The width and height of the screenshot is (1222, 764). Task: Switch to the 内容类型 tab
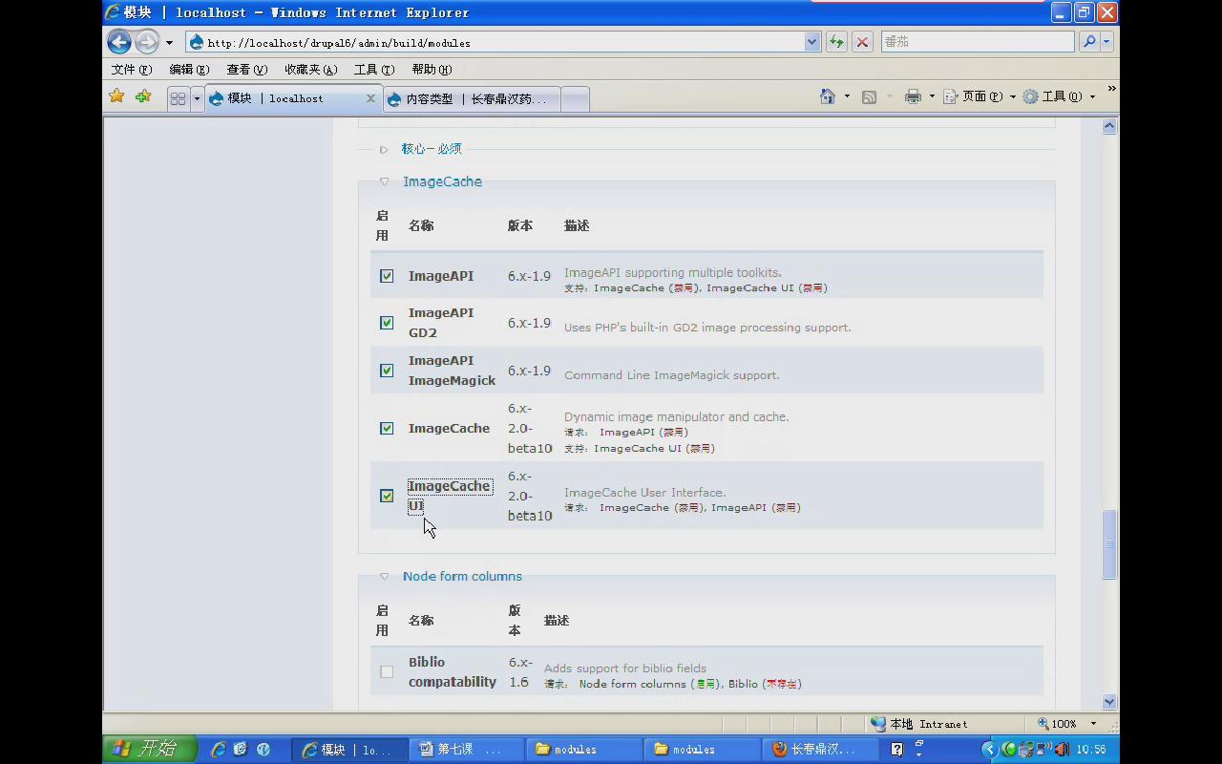coord(472,98)
